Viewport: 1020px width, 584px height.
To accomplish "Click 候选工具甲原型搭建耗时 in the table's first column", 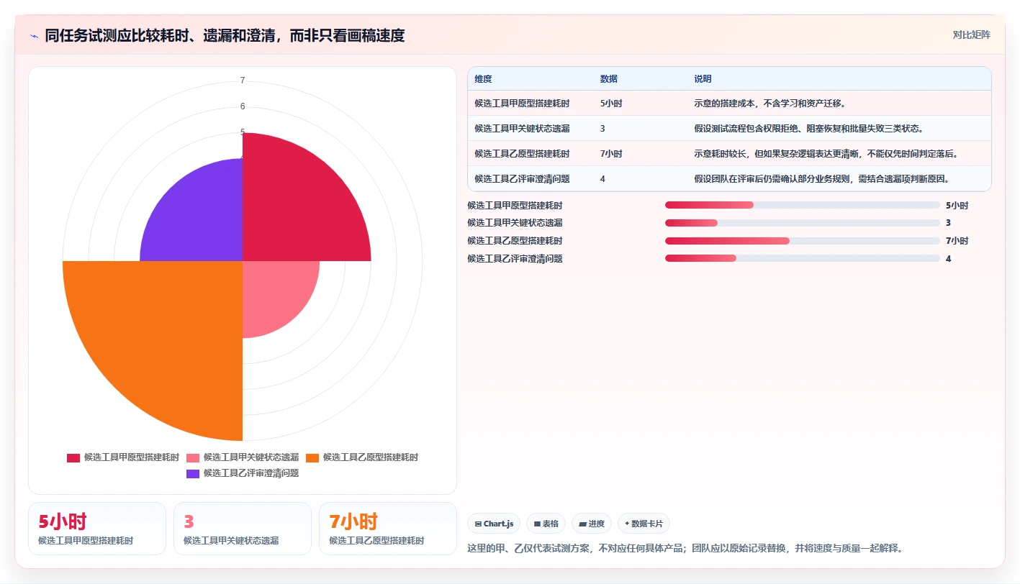I will (522, 103).
